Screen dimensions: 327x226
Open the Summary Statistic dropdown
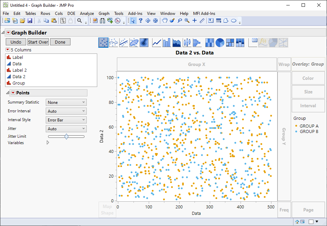click(66, 102)
